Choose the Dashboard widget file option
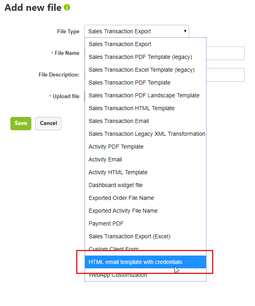Screen dimensions: 255x306 [x=115, y=185]
